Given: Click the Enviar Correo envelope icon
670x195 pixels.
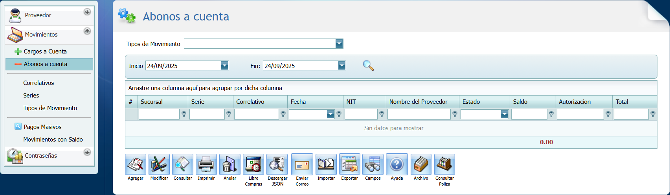Looking at the screenshot, I should tap(302, 164).
